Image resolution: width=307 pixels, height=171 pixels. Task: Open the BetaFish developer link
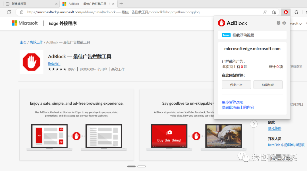tap(54, 63)
